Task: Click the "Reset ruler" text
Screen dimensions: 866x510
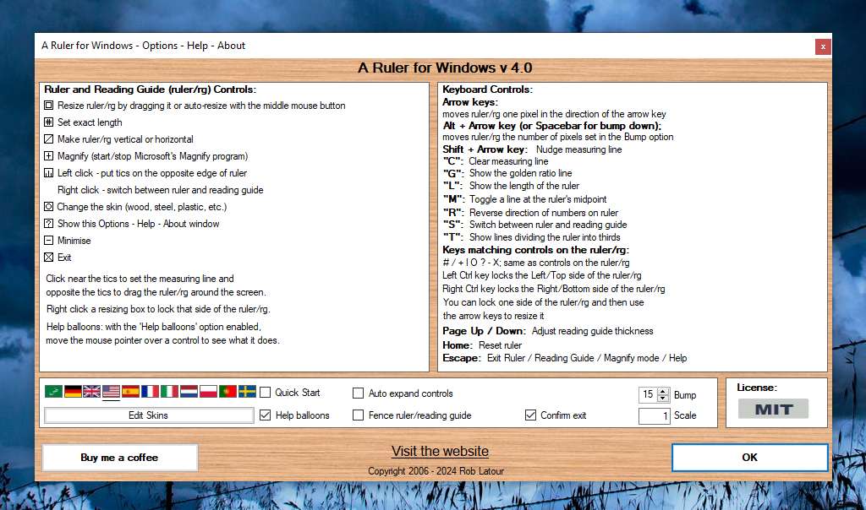Action: pyautogui.click(x=500, y=345)
